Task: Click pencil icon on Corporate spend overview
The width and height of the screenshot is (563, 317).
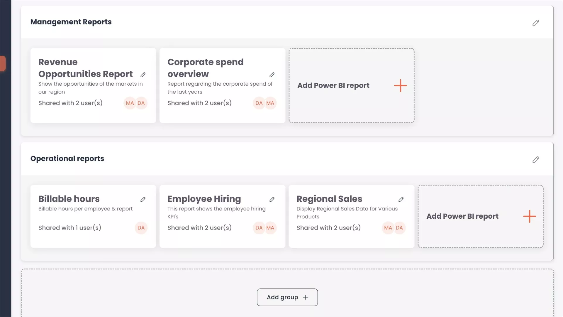Action: (272, 75)
